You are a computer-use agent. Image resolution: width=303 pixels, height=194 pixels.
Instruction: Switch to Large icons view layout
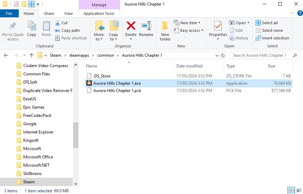299,191
